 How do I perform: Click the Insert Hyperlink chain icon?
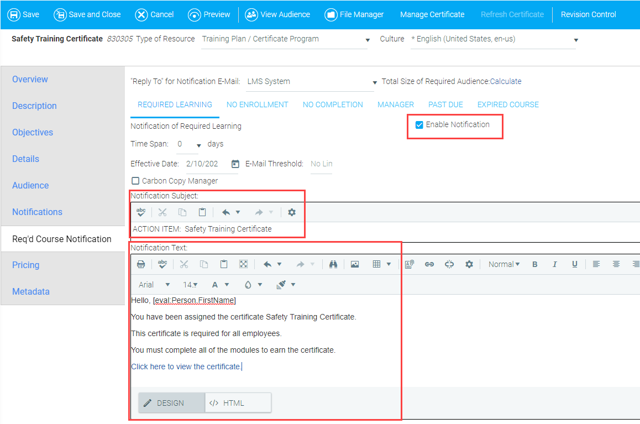(429, 265)
